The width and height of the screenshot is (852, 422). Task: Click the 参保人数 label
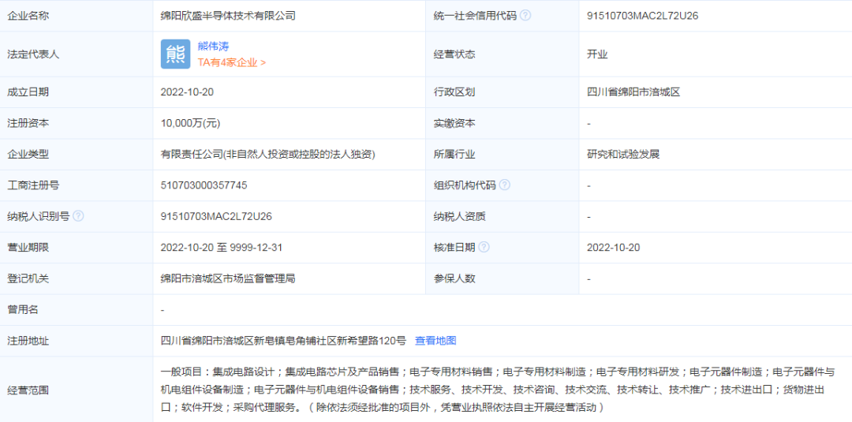point(455,278)
